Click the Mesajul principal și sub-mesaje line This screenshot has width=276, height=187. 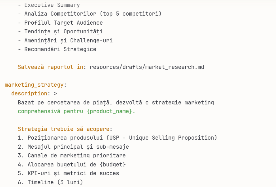78,146
